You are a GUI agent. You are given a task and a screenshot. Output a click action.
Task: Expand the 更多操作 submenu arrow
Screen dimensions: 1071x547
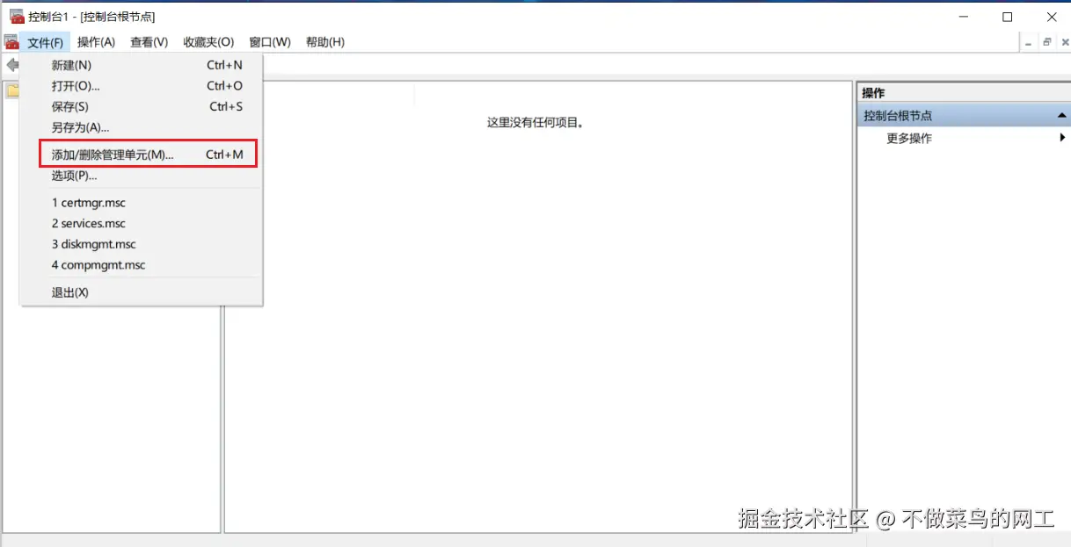(x=1062, y=137)
